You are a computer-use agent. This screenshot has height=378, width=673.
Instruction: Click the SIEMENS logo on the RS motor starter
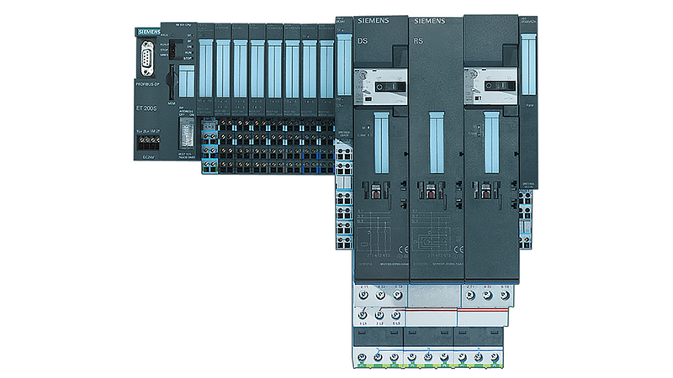click(x=429, y=21)
